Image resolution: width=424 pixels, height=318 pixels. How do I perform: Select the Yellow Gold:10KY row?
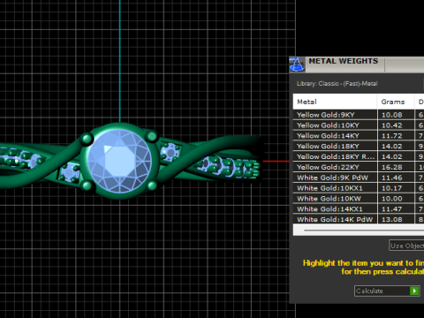(x=359, y=125)
